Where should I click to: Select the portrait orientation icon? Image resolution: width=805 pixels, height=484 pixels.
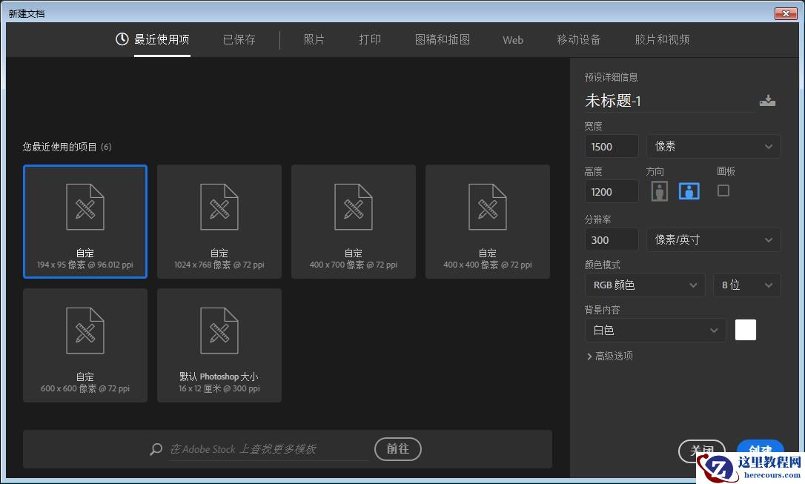(659, 190)
